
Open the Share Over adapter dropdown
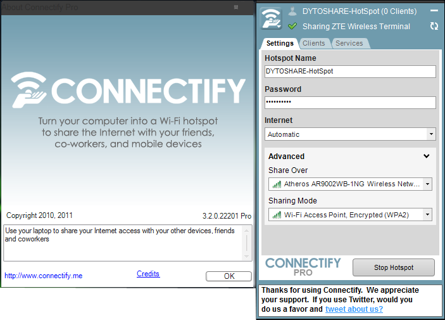(x=350, y=184)
